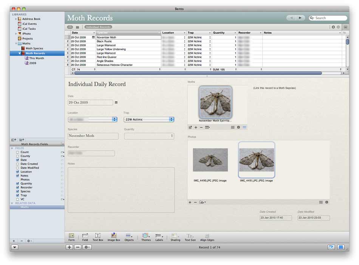Sort by the Trap column header

click(x=199, y=33)
